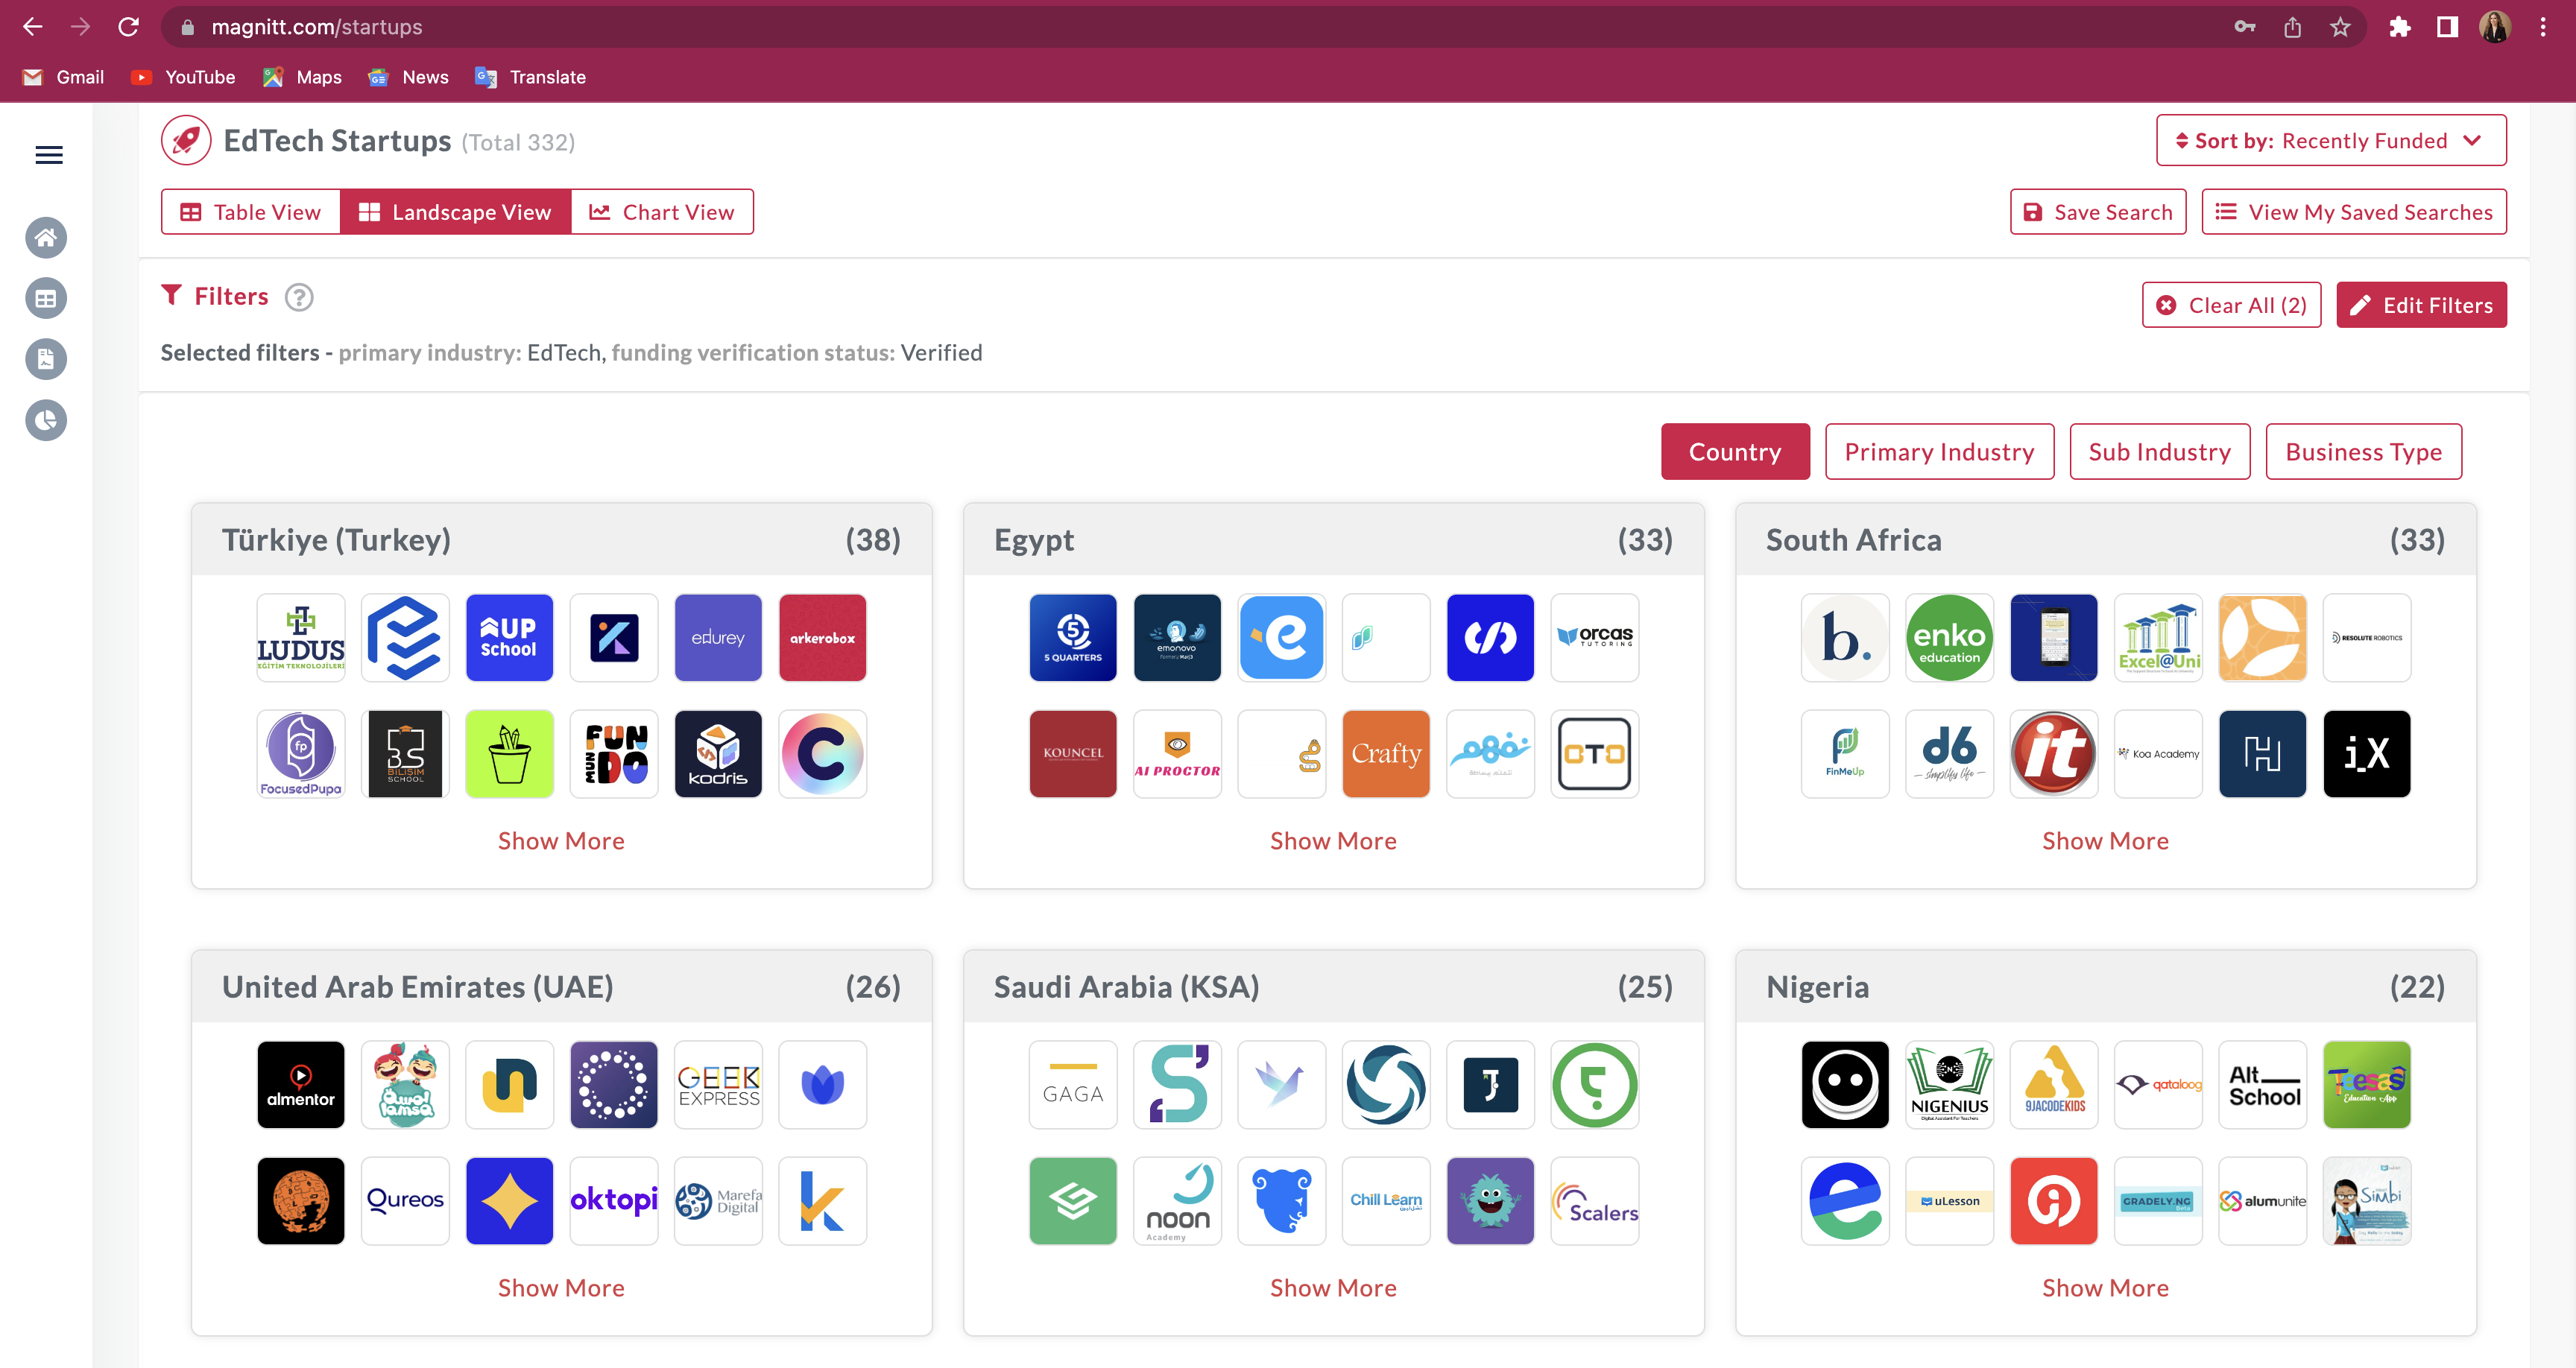This screenshot has width=2576, height=1368.
Task: Group landscape by Primary Industry
Action: (1939, 452)
